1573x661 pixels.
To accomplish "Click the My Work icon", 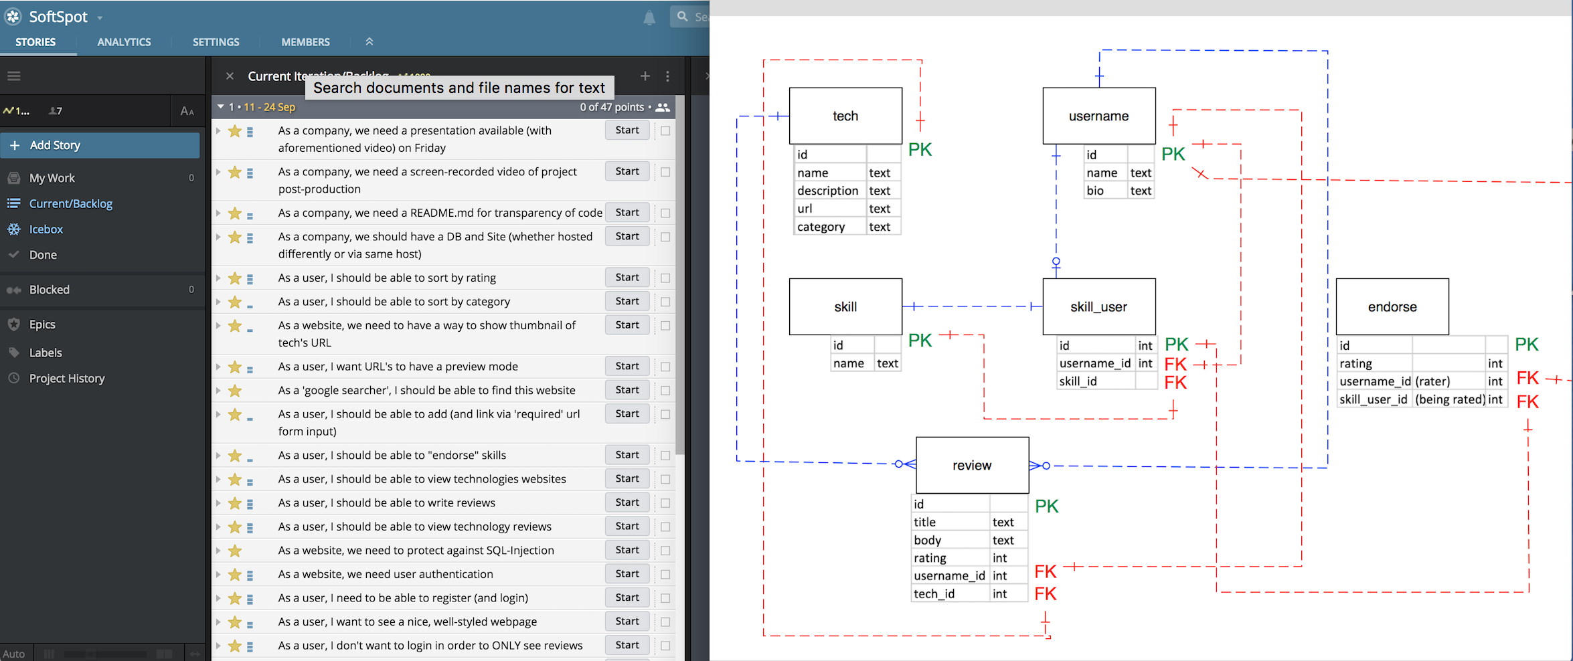I will pyautogui.click(x=14, y=178).
